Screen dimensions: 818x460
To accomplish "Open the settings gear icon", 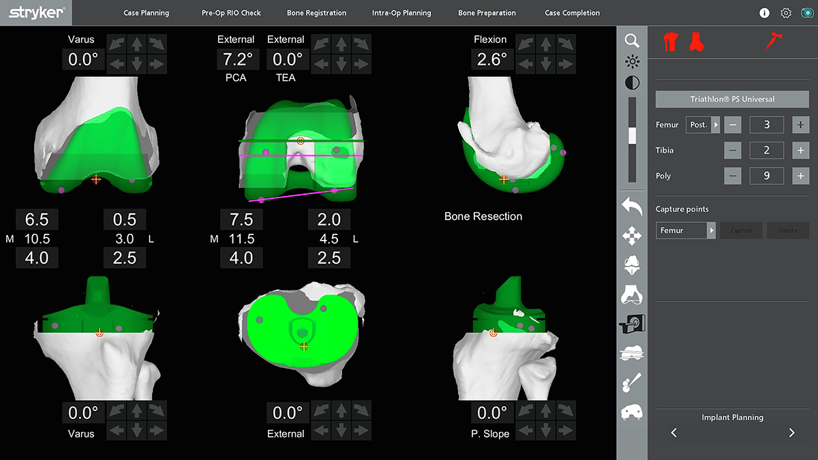I will (x=786, y=13).
